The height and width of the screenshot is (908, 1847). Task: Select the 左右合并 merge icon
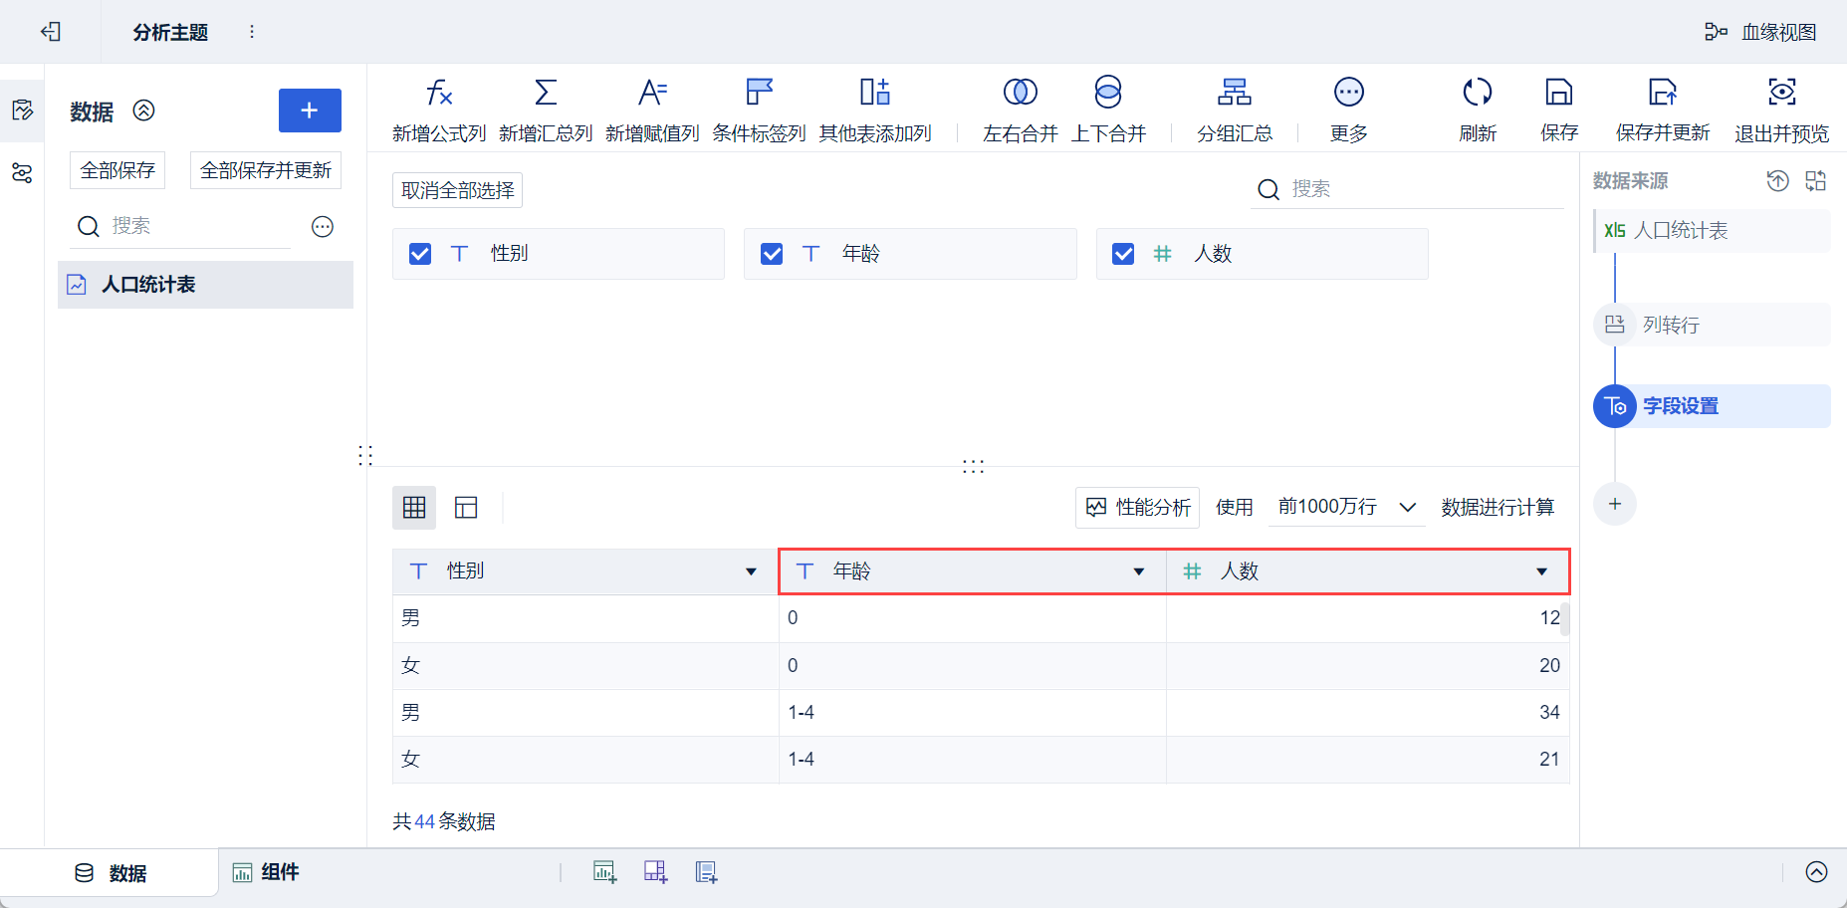pyautogui.click(x=1020, y=93)
